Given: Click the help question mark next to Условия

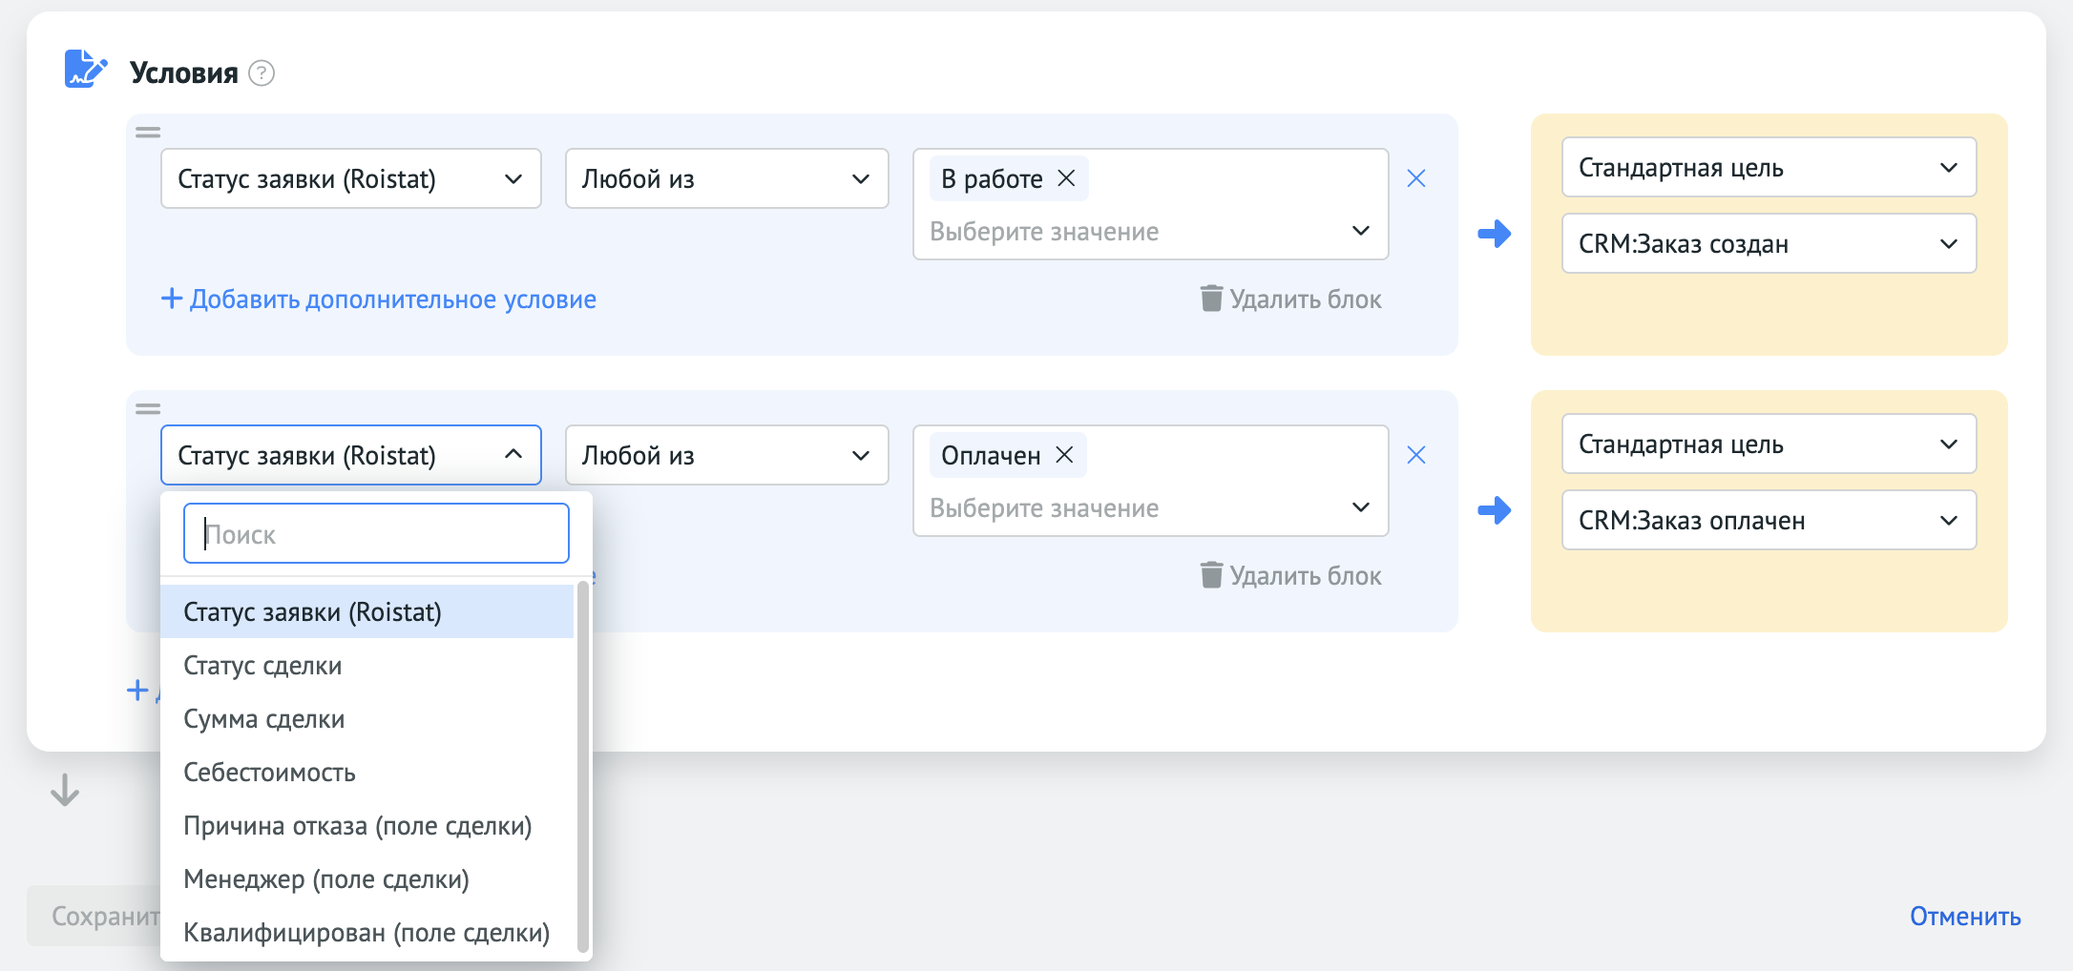Looking at the screenshot, I should pyautogui.click(x=262, y=73).
